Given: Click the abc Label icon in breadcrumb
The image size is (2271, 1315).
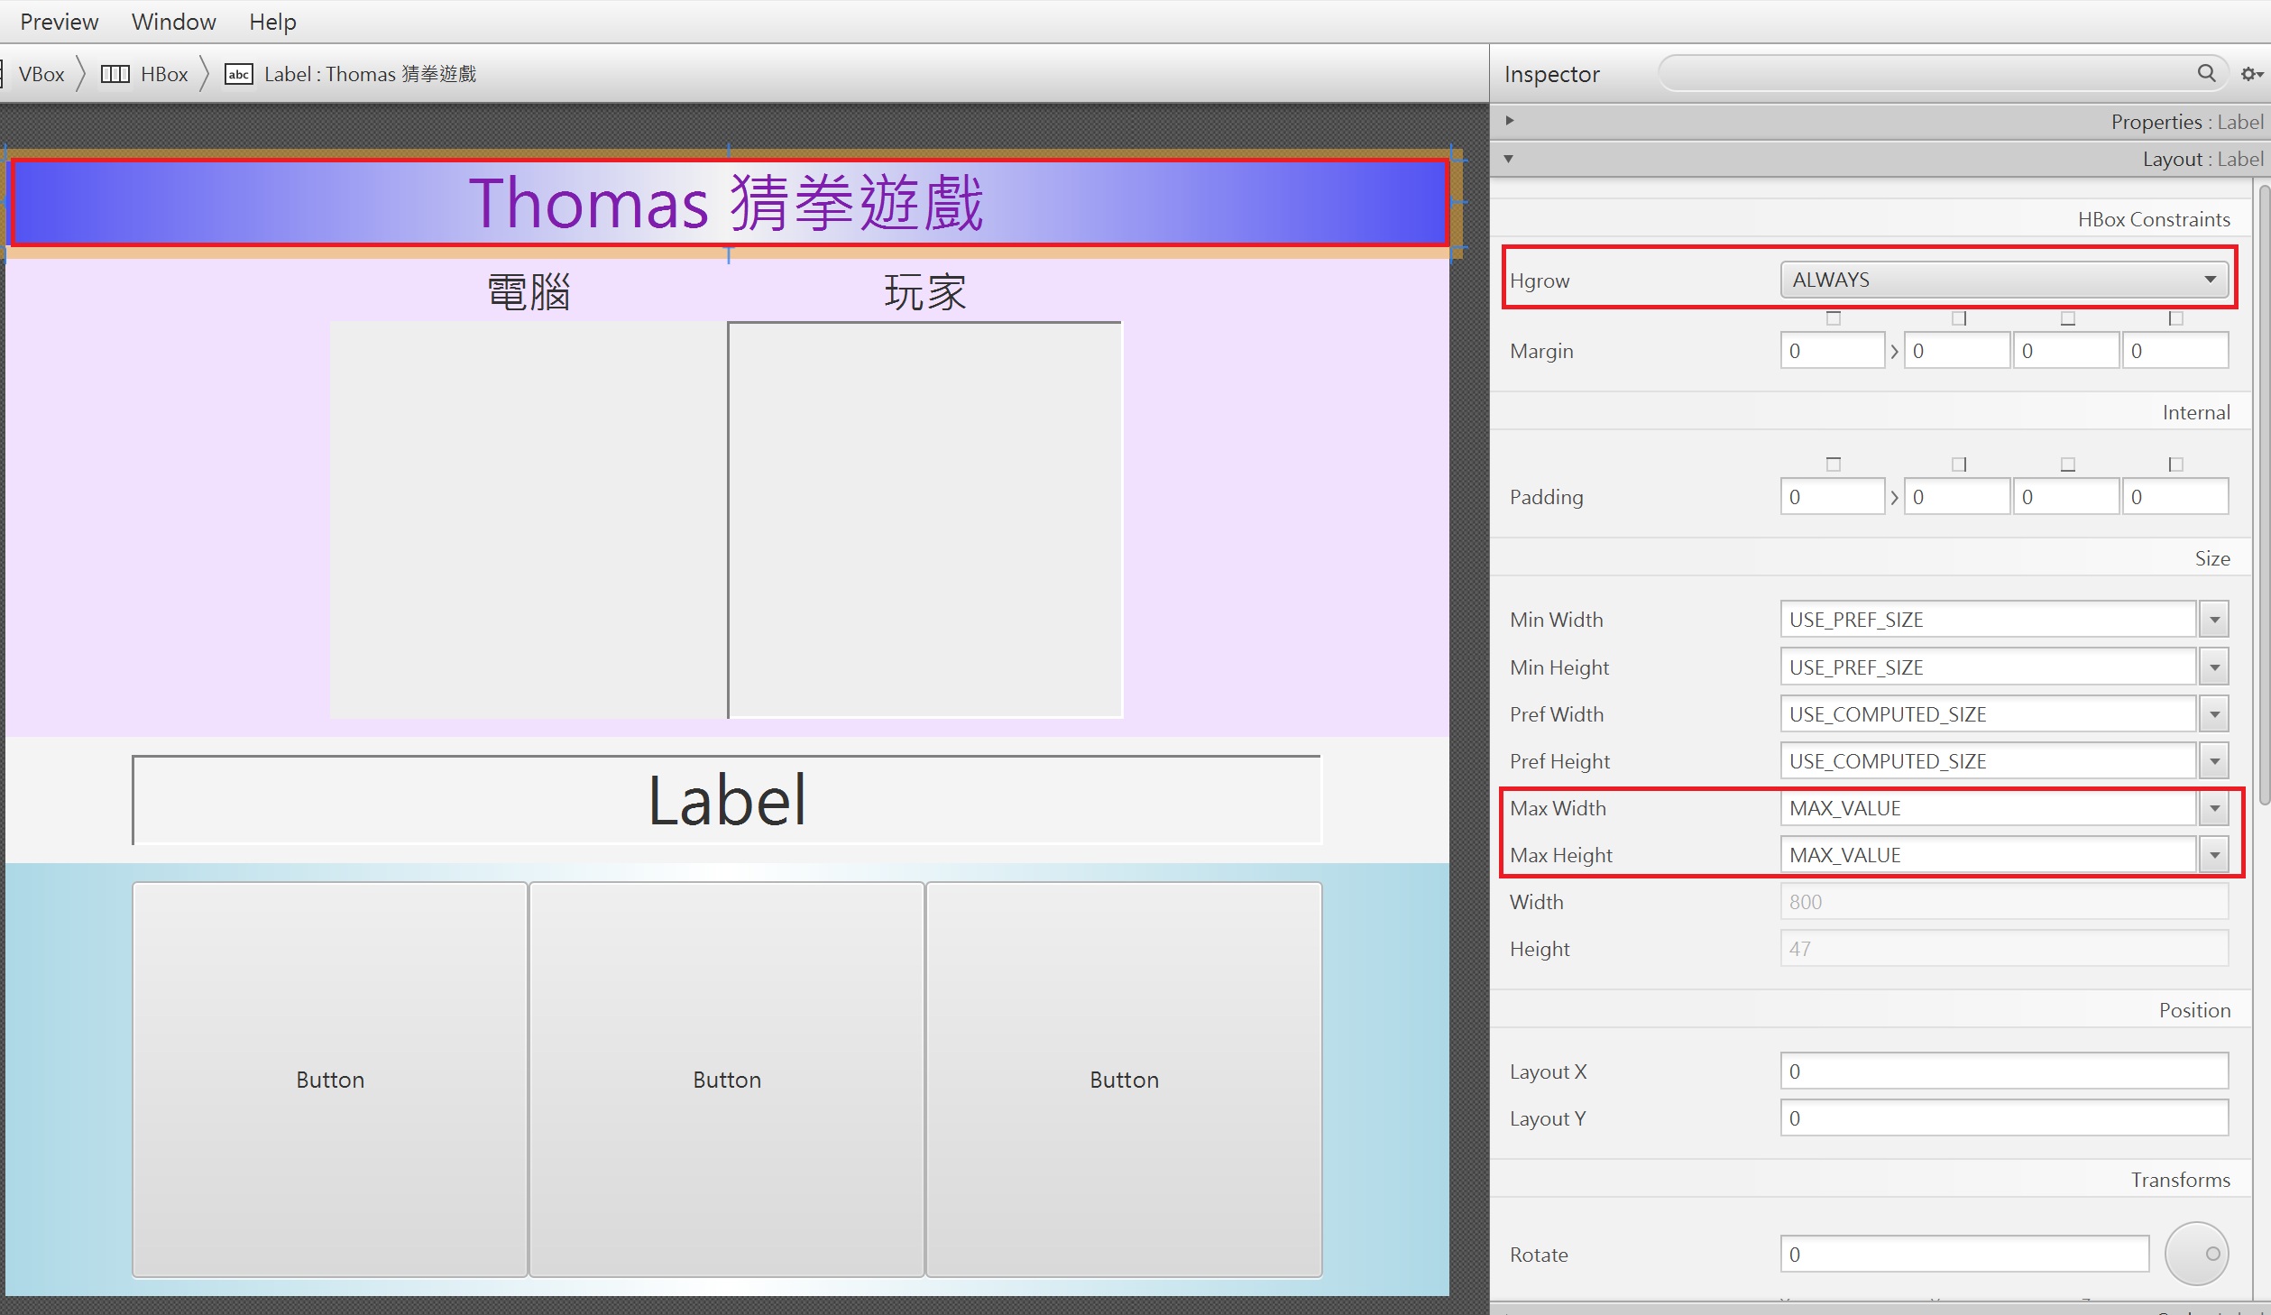Looking at the screenshot, I should pyautogui.click(x=238, y=74).
